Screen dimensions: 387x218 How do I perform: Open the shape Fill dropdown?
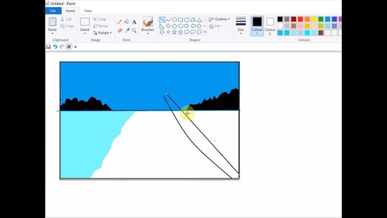point(216,26)
